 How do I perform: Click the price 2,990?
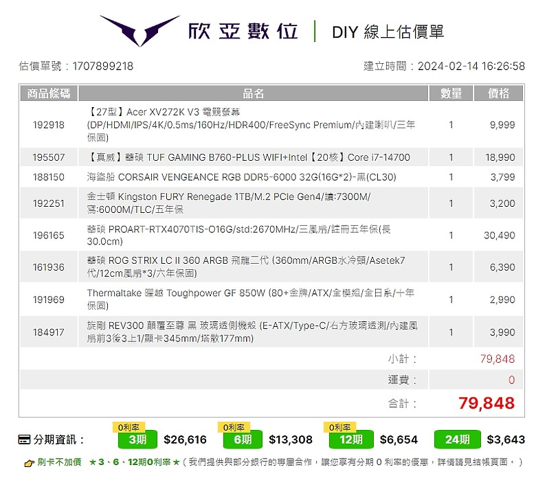(502, 299)
